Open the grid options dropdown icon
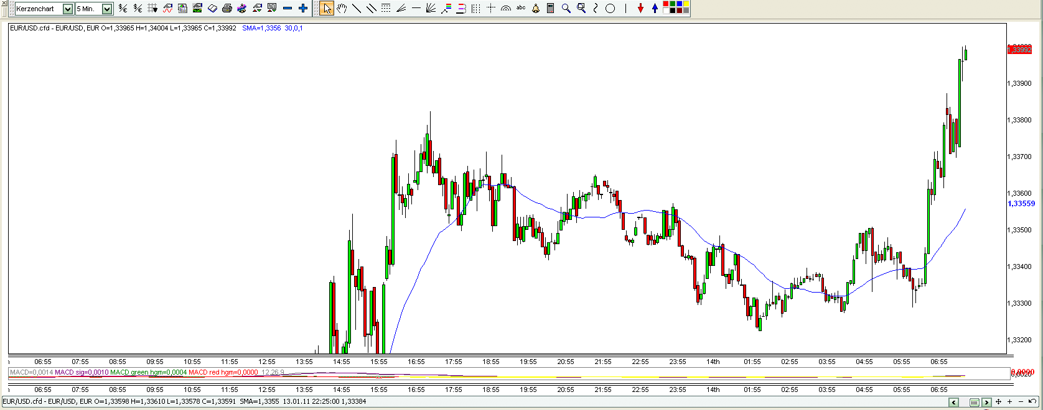This screenshot has width=1043, height=410. point(152,8)
